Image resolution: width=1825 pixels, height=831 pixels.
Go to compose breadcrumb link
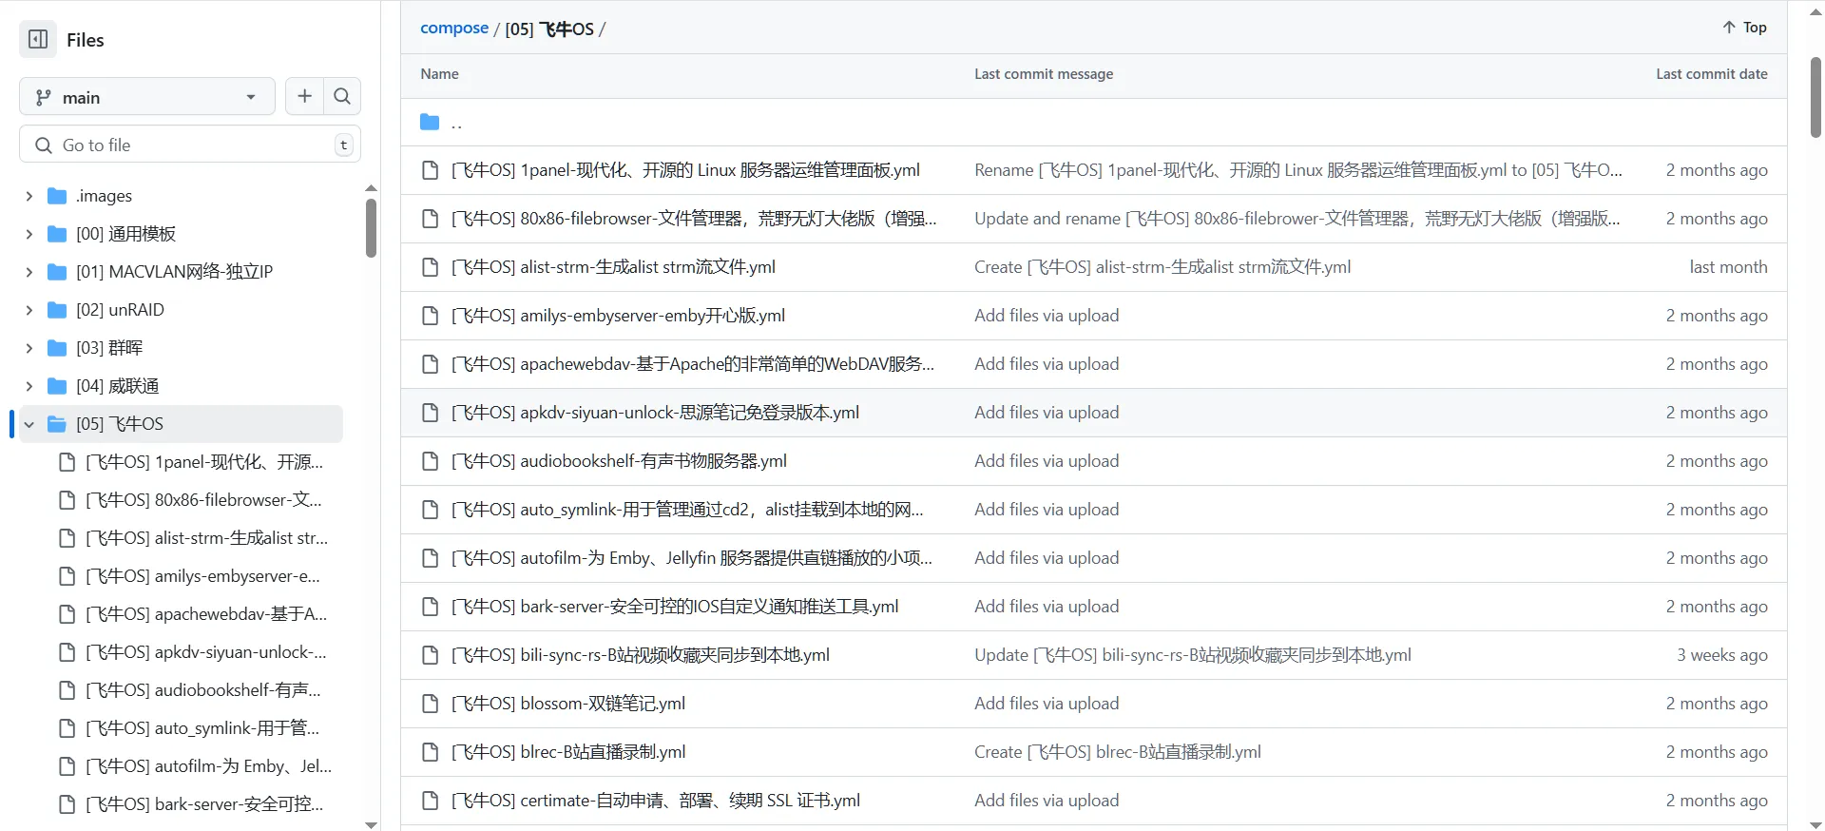pyautogui.click(x=454, y=29)
